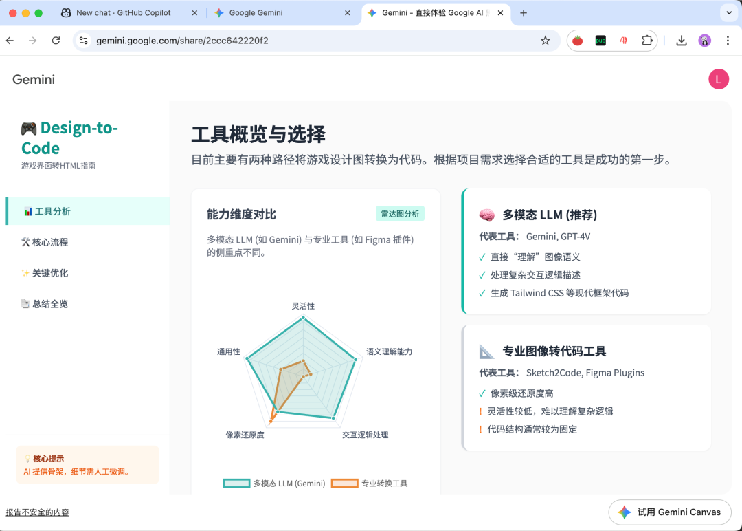Click 直接“理解”图像语义 checklist item

535,257
